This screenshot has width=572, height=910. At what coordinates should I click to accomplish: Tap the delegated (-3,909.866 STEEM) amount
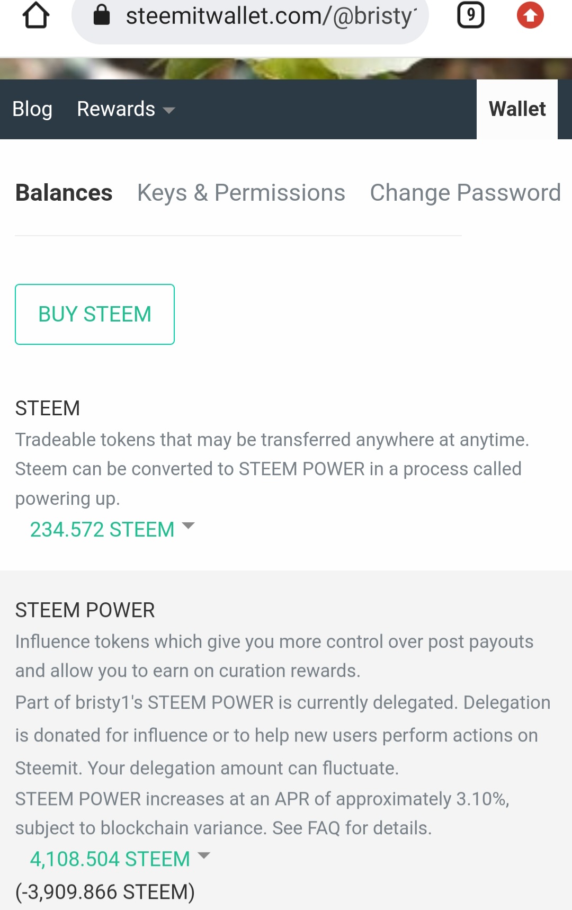coord(105,892)
